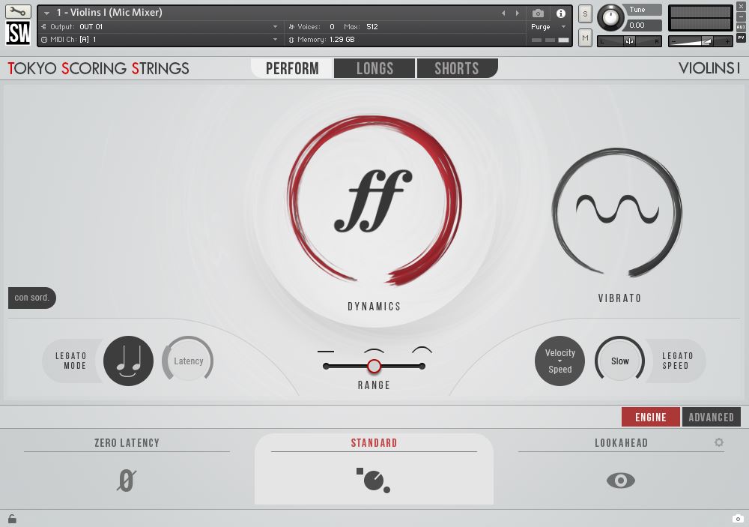Click the LEGATO MODE label
The height and width of the screenshot is (527, 749).
pos(70,361)
